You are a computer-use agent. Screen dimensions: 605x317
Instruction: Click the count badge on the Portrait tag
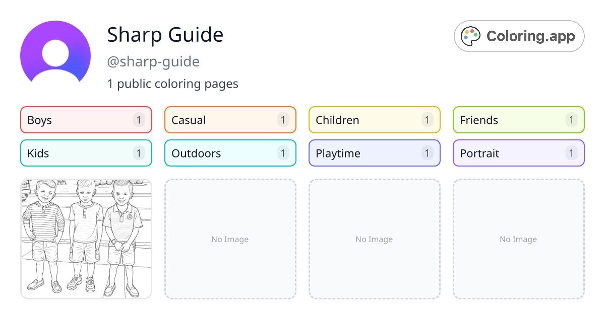click(571, 153)
